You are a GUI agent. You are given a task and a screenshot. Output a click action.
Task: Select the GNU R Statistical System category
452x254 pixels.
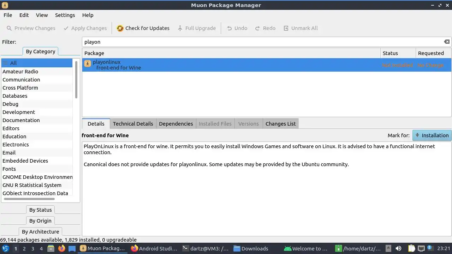(37, 185)
